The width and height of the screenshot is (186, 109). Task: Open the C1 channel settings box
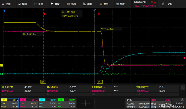10,103
